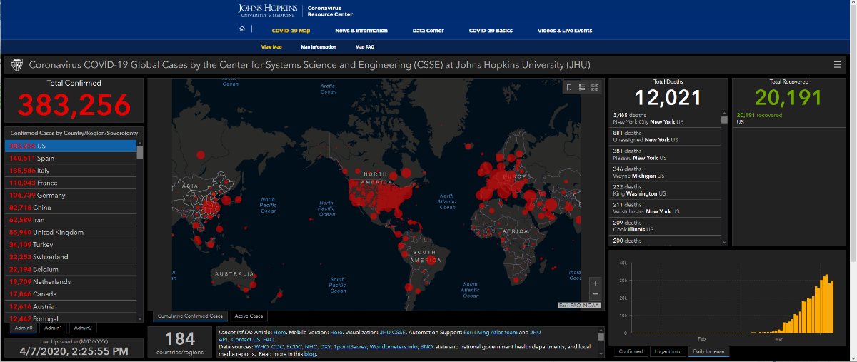Show the Confirmed chart tab

click(x=631, y=351)
